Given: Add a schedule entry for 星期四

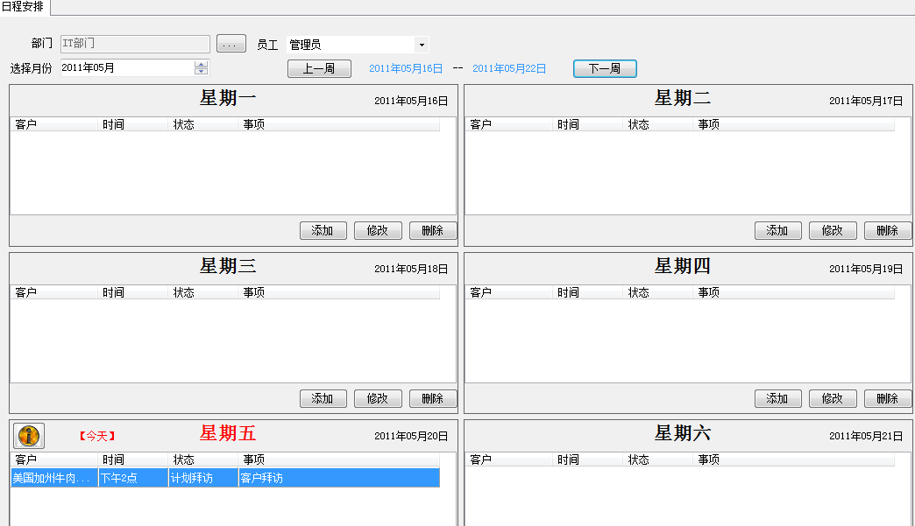Looking at the screenshot, I should coord(777,398).
